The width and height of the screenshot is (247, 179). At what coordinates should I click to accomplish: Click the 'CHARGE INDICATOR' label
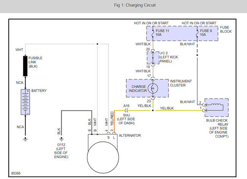tap(138, 89)
